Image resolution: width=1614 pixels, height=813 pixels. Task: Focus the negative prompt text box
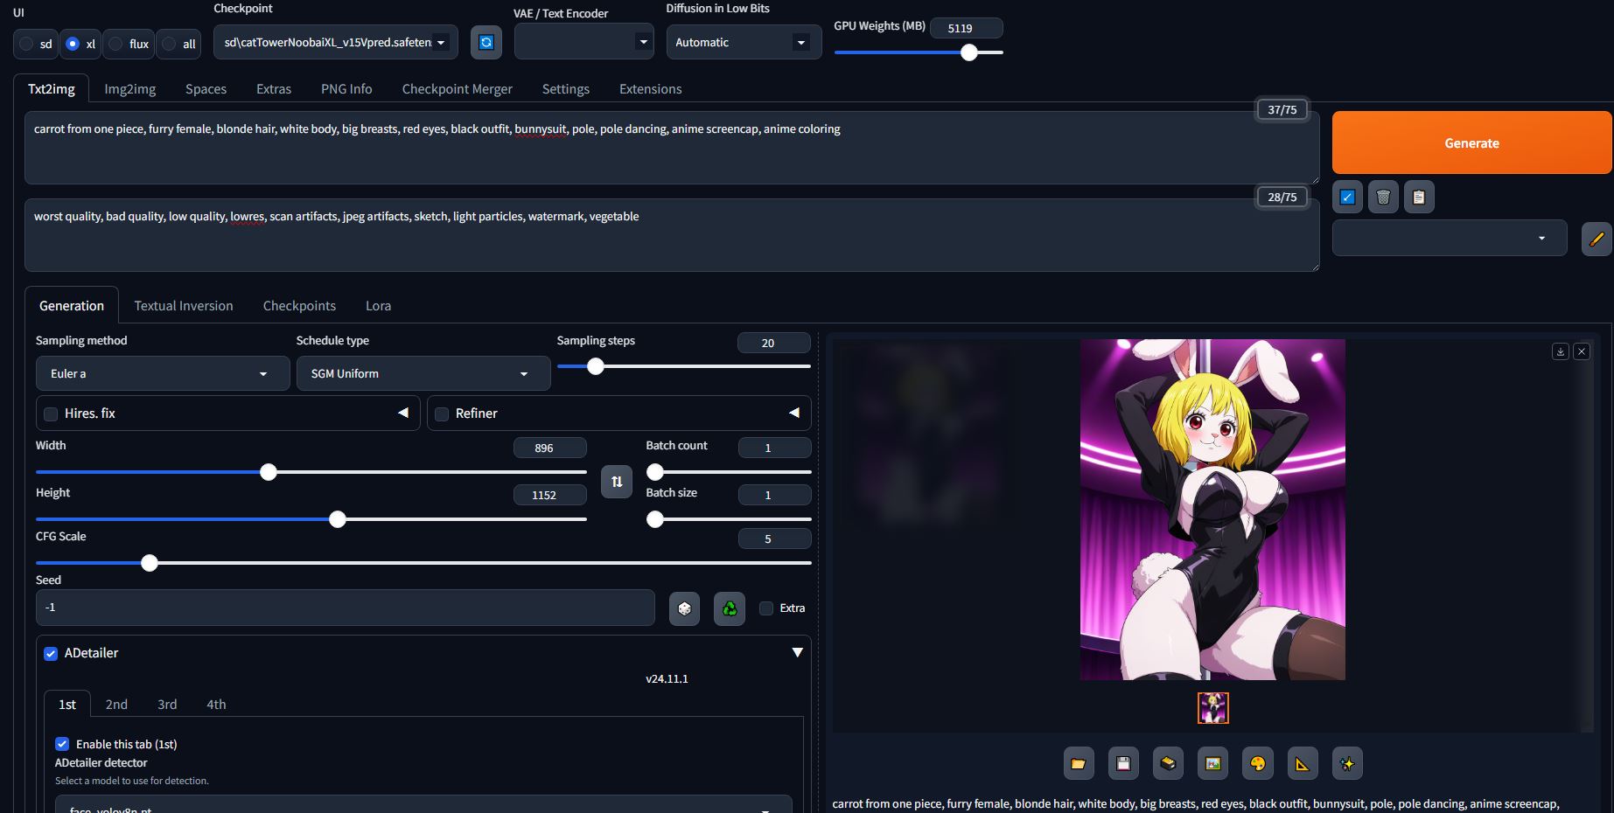point(671,234)
